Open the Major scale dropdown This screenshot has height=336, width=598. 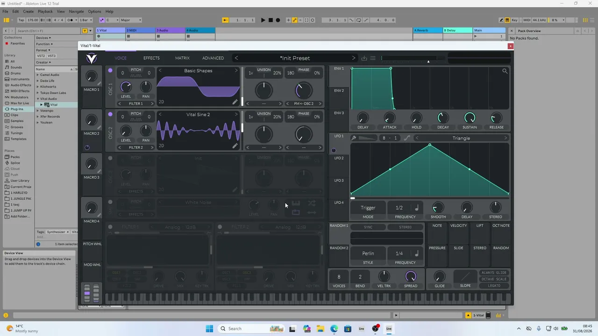click(x=131, y=20)
